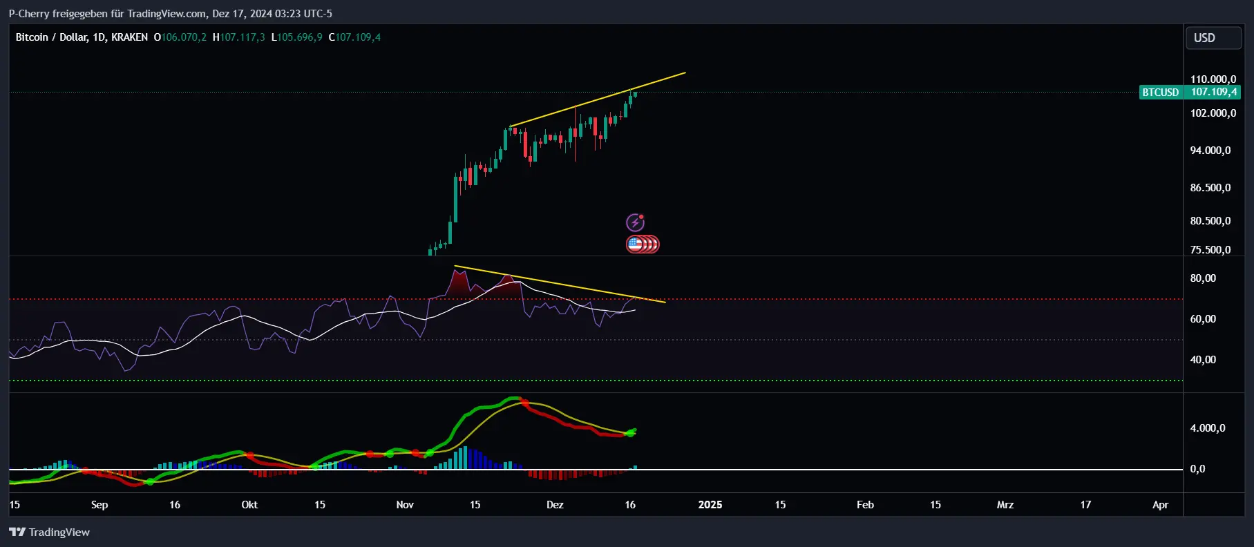The width and height of the screenshot is (1254, 547).
Task: Click the RSI 80,00 axis label
Action: 1203,278
